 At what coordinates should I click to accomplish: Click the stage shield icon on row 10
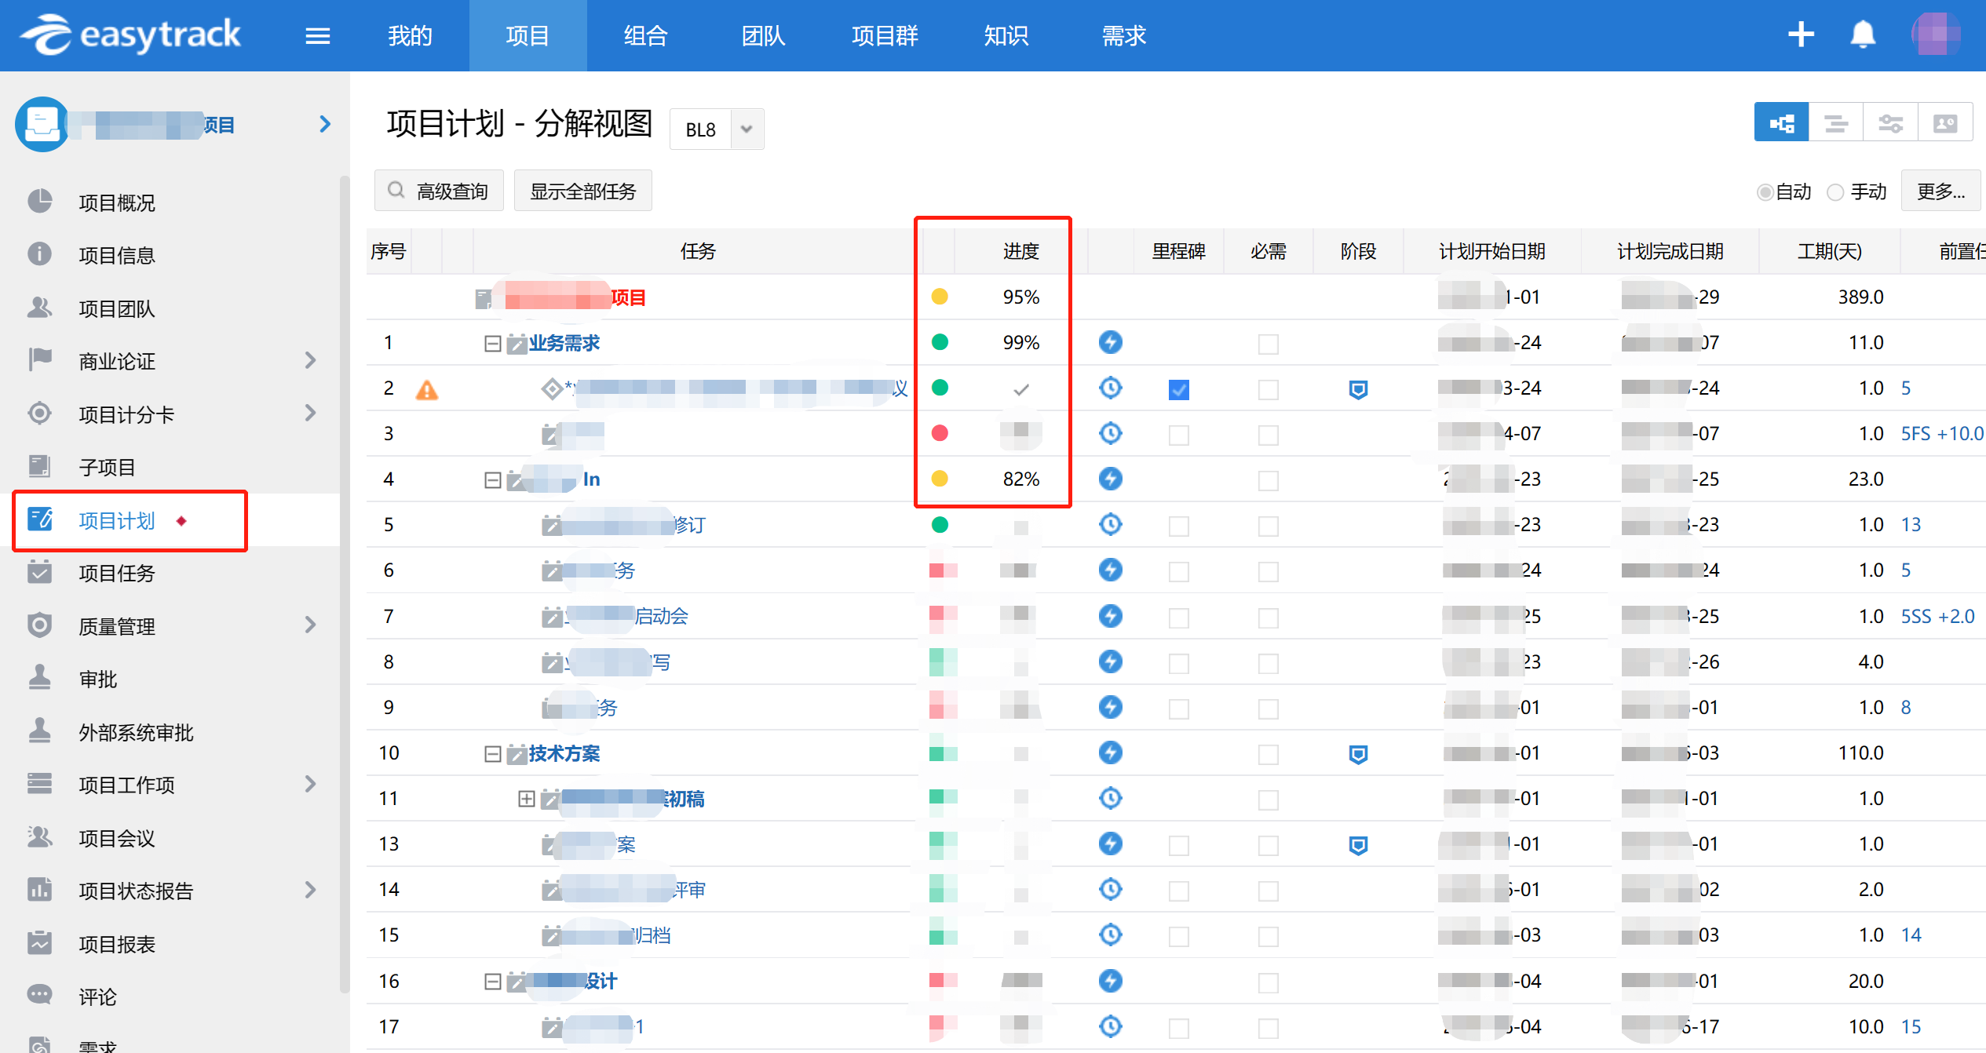[1358, 754]
